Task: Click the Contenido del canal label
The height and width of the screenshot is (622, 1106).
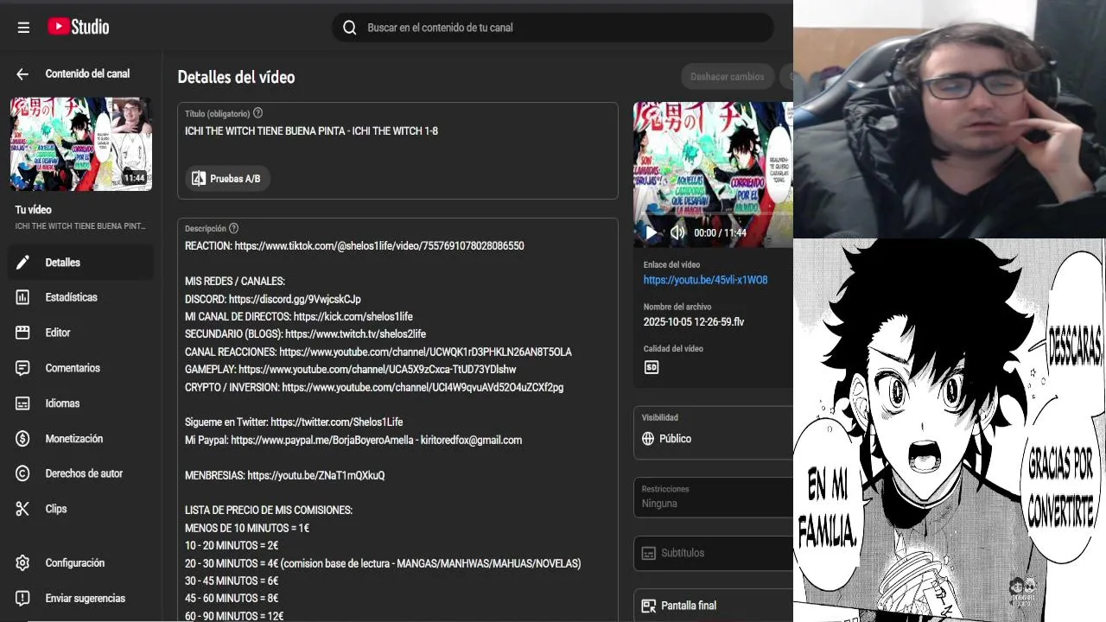Action: (x=87, y=74)
